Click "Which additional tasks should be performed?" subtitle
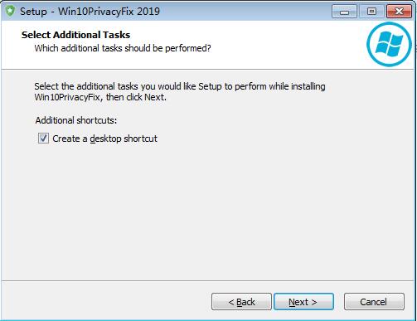 click(x=123, y=48)
